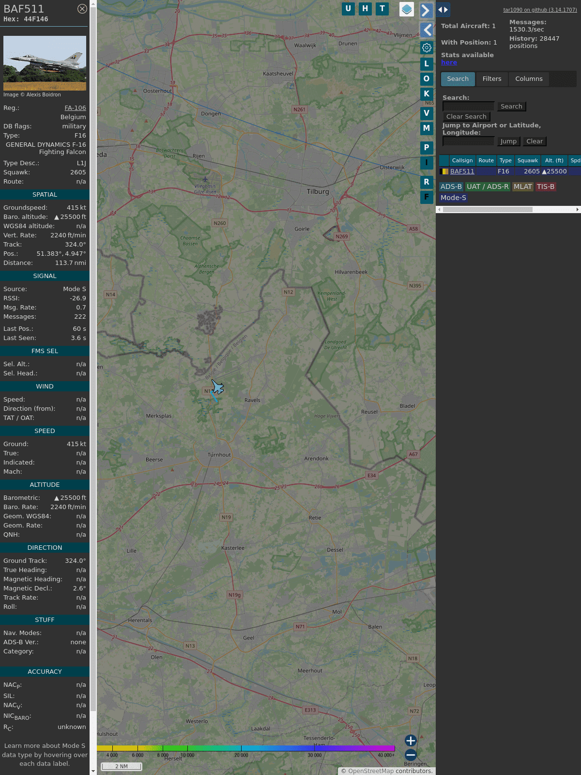
Task: Click the Search button
Action: (511, 107)
